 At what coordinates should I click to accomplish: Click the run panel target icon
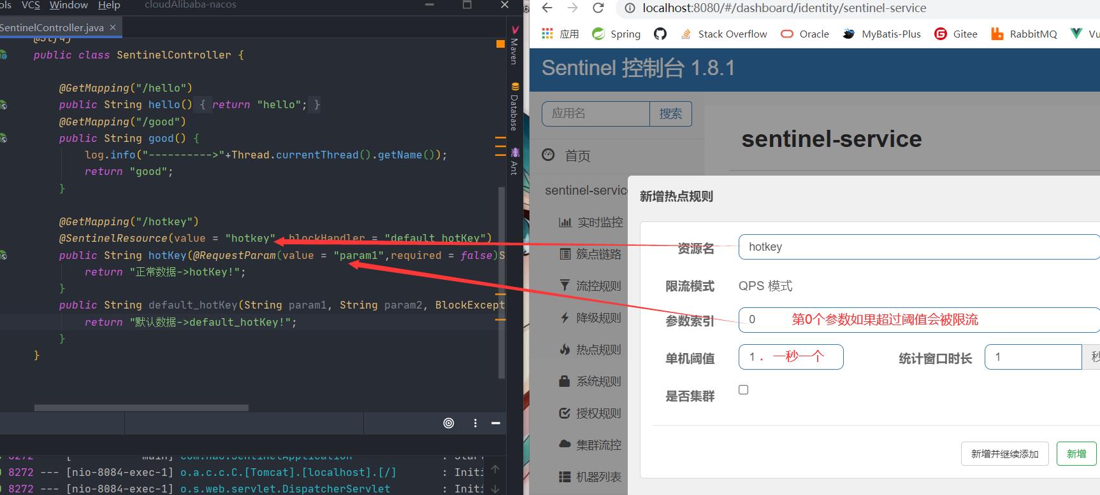pos(449,423)
